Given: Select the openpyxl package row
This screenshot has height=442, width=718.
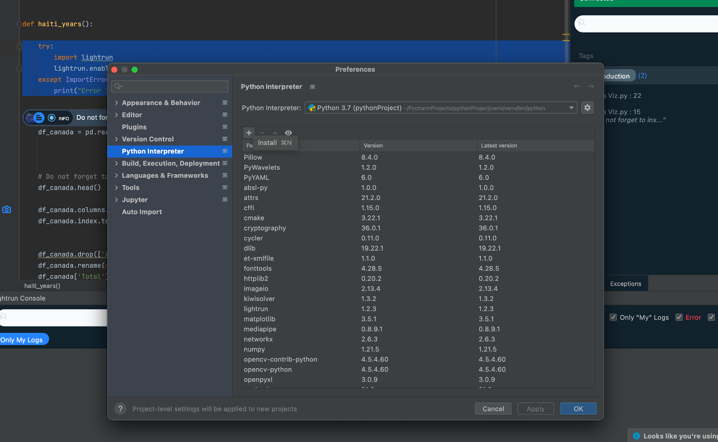Looking at the screenshot, I should tap(418, 380).
